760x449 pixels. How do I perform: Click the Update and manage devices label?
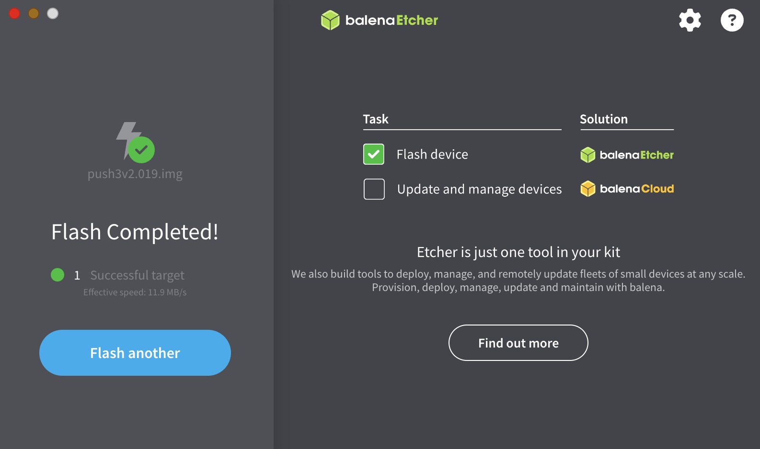click(479, 190)
